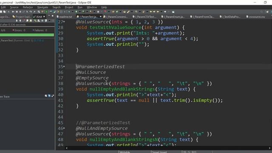Place cursor on nullEmptyAndBlankStrings method name

pos(122,89)
